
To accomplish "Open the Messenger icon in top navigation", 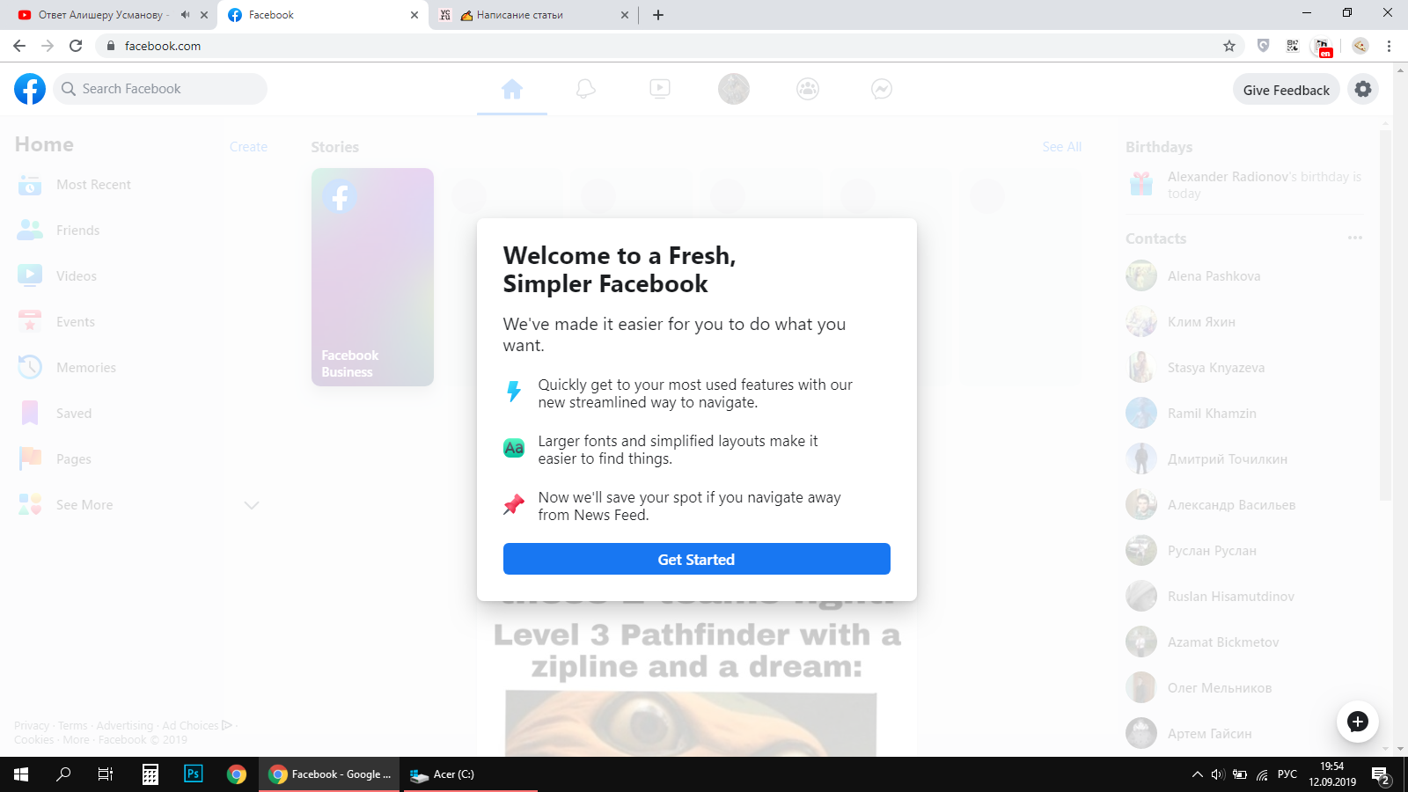I will 882,89.
